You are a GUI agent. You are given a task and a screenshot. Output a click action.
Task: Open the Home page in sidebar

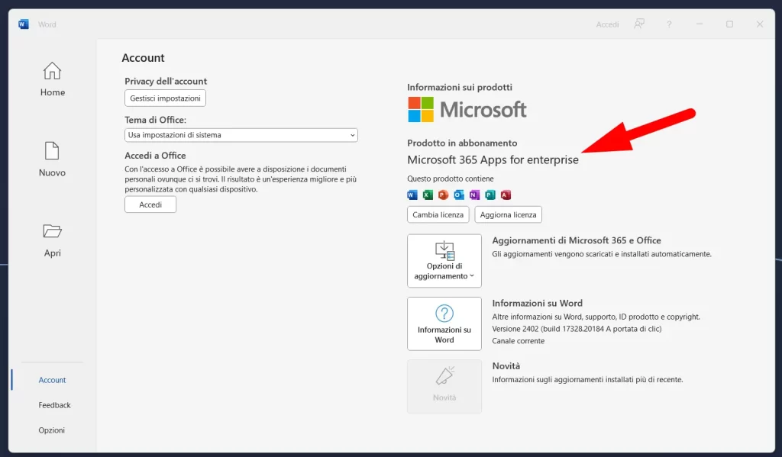53,79
